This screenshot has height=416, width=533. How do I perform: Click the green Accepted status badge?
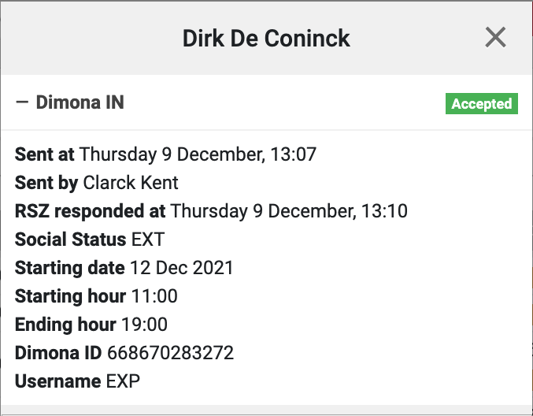click(481, 104)
